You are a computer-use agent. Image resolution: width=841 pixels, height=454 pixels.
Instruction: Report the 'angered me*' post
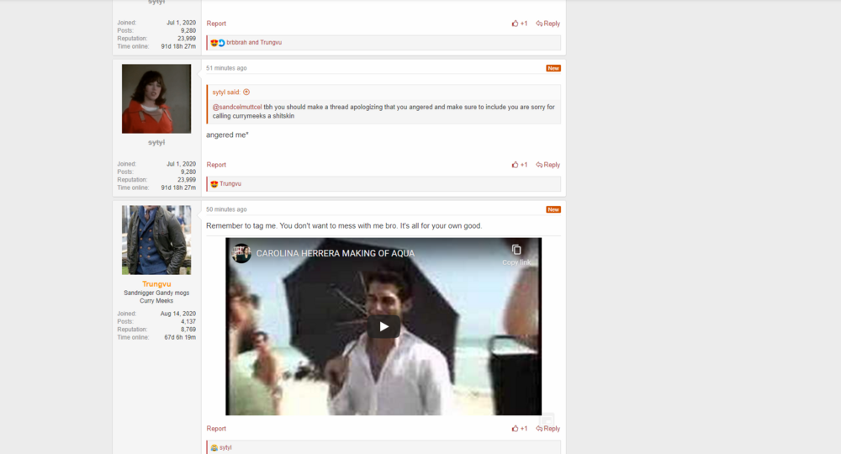(x=216, y=165)
